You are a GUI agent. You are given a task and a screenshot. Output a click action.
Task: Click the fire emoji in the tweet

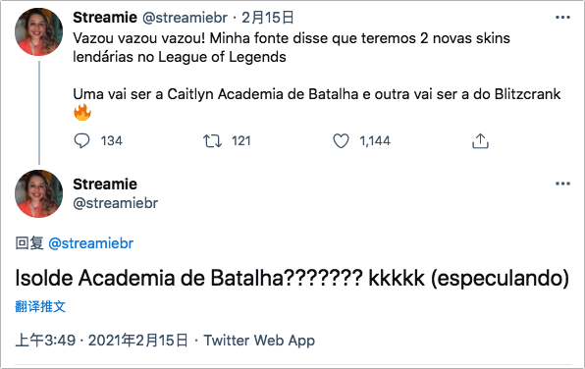82,112
